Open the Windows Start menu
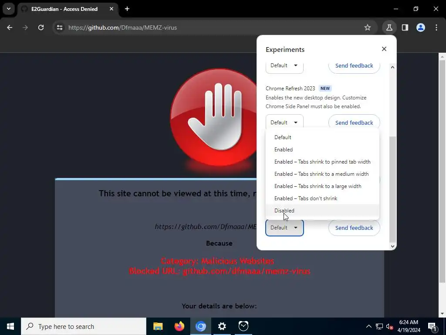The width and height of the screenshot is (446, 335). pyautogui.click(x=10, y=326)
